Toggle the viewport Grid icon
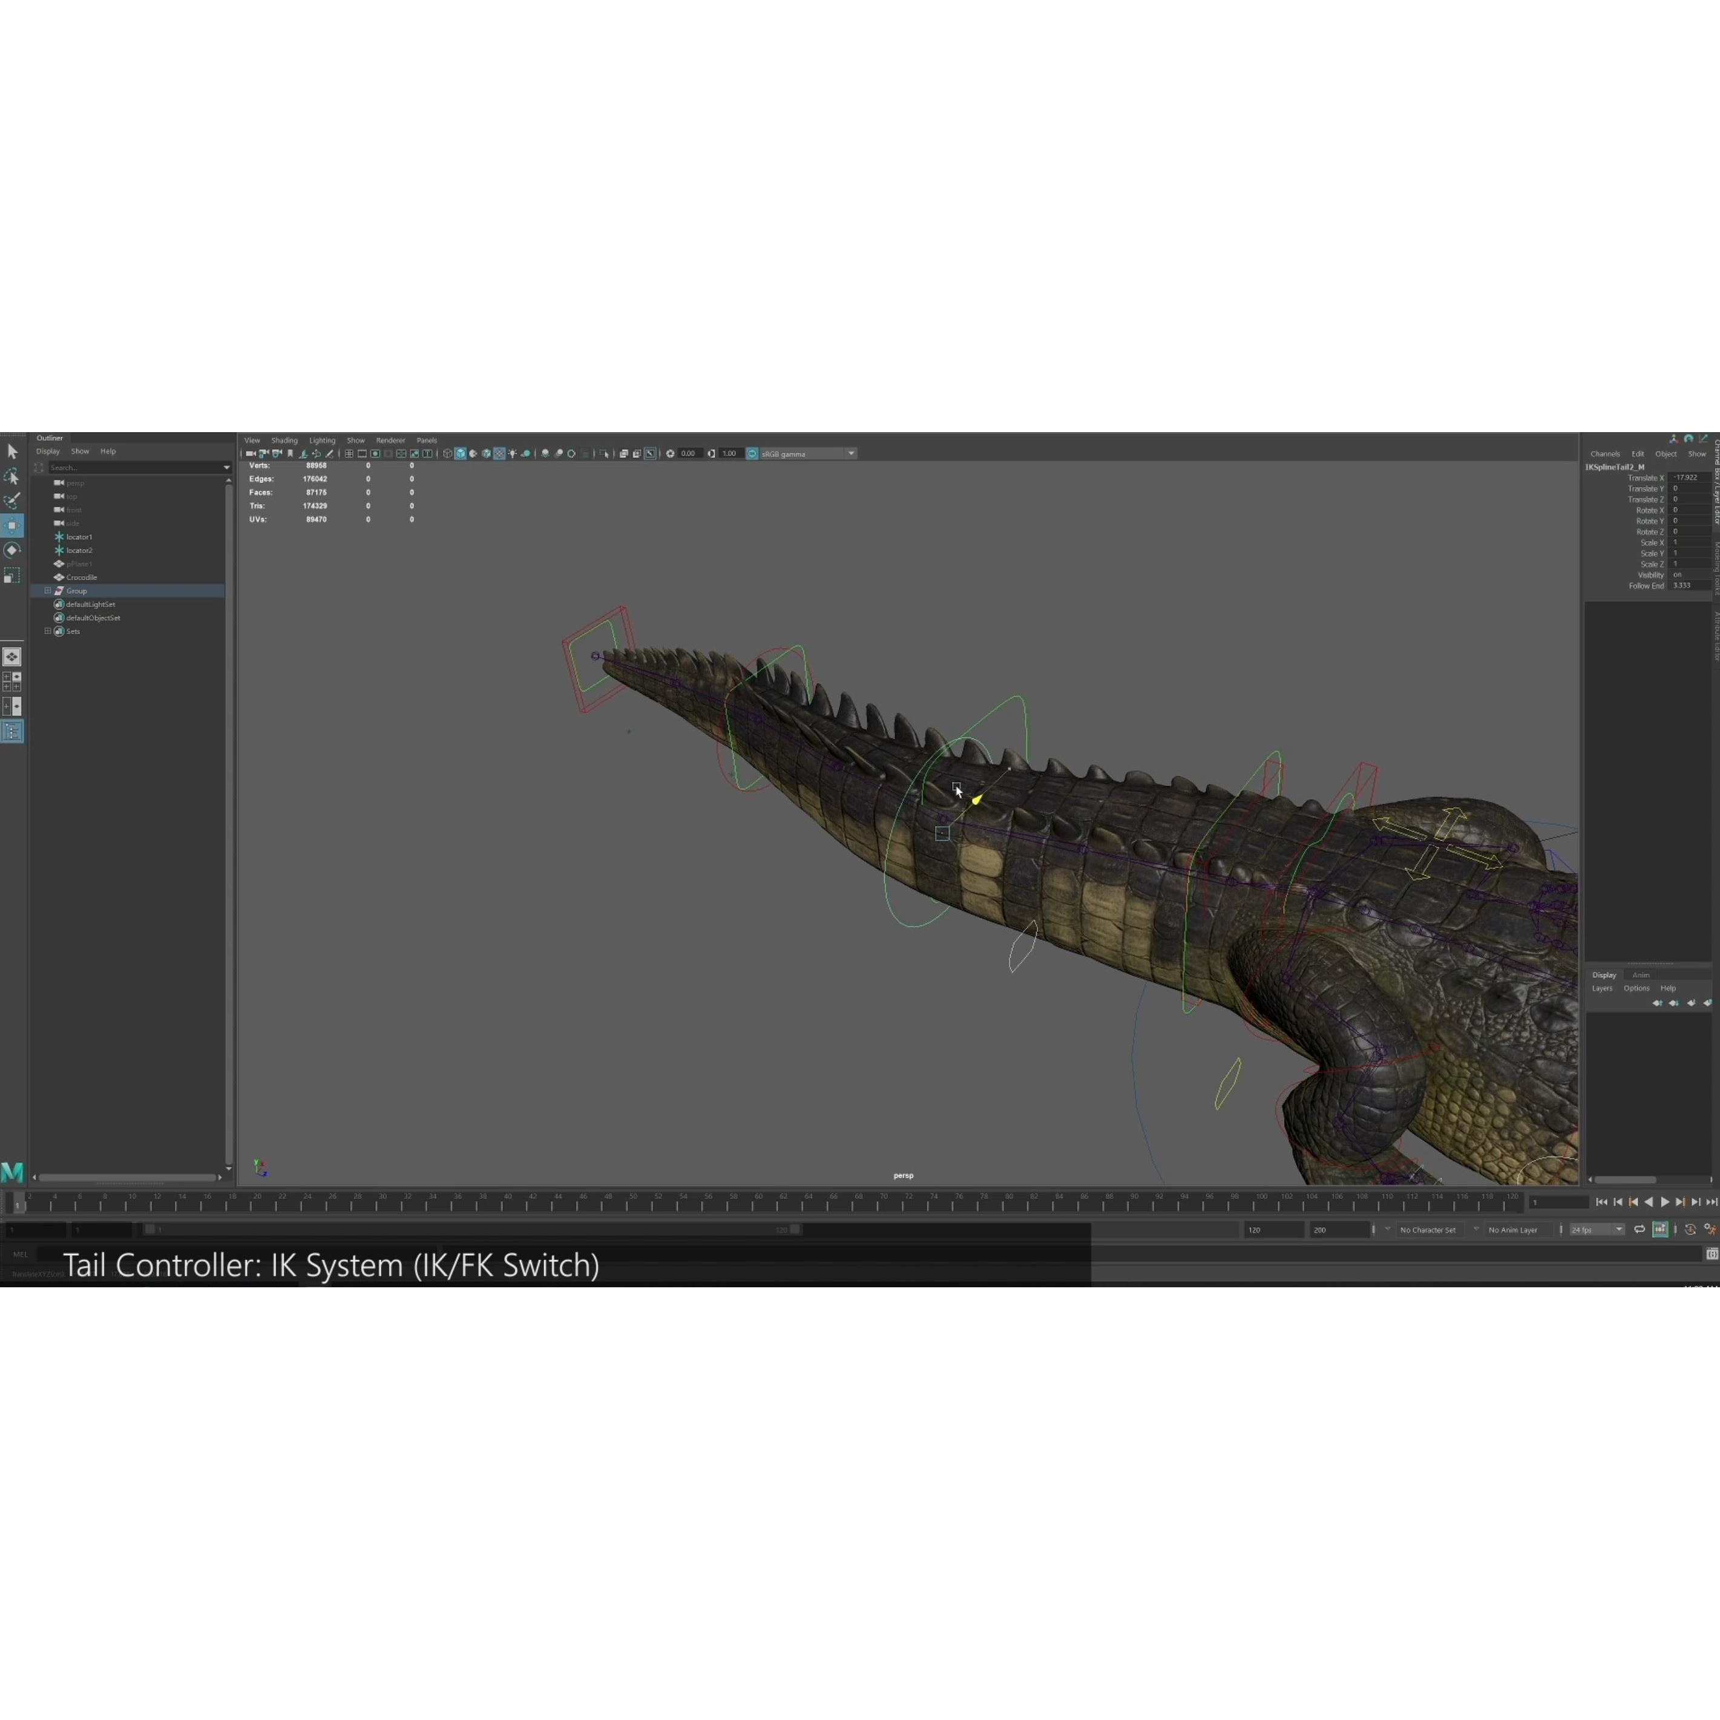1720x1720 pixels. (349, 453)
